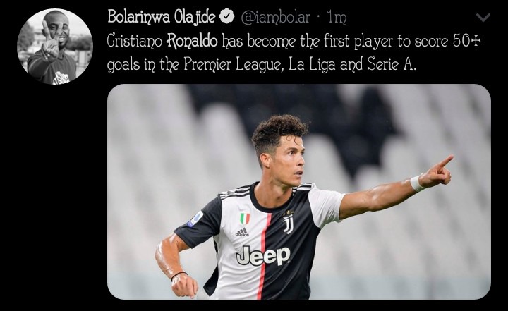
Task: Click the Juventus J crest on shirt
Action: click(288, 223)
